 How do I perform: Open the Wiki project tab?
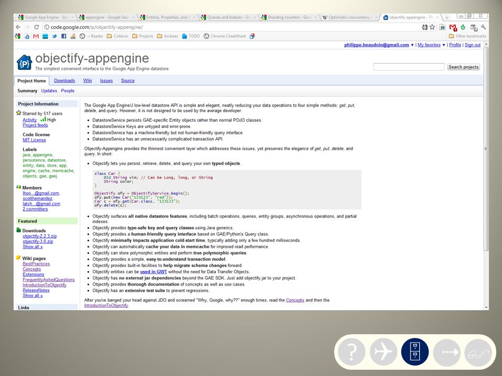[x=87, y=80]
